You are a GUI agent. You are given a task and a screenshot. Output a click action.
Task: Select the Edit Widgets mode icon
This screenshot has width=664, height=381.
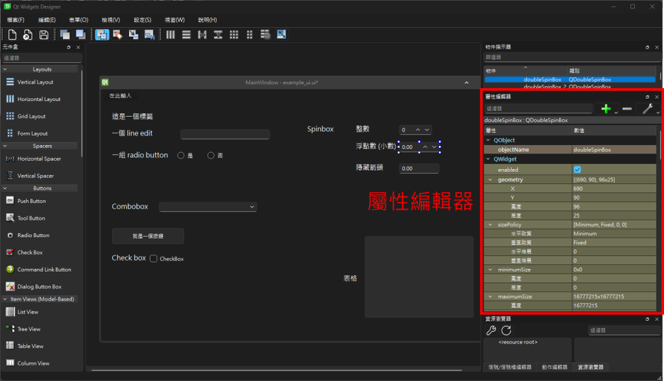pos(102,35)
